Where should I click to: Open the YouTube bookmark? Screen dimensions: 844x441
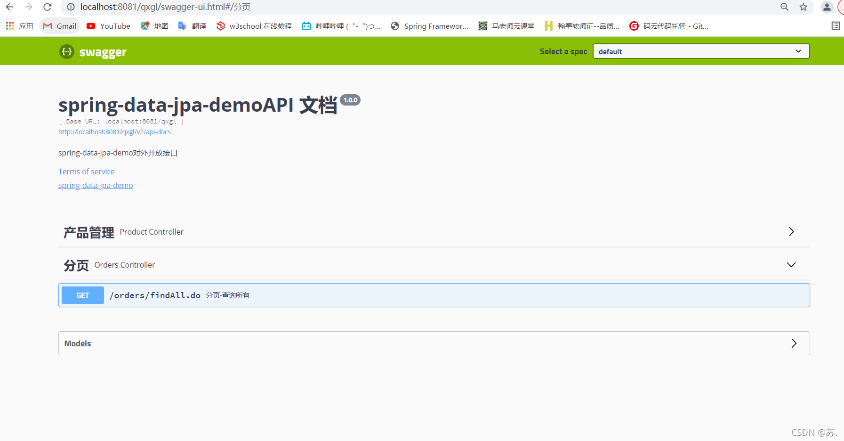click(x=109, y=26)
